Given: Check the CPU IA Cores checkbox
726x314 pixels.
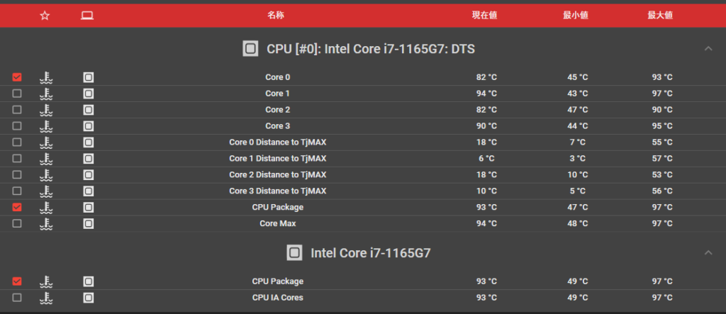Looking at the screenshot, I should point(17,298).
